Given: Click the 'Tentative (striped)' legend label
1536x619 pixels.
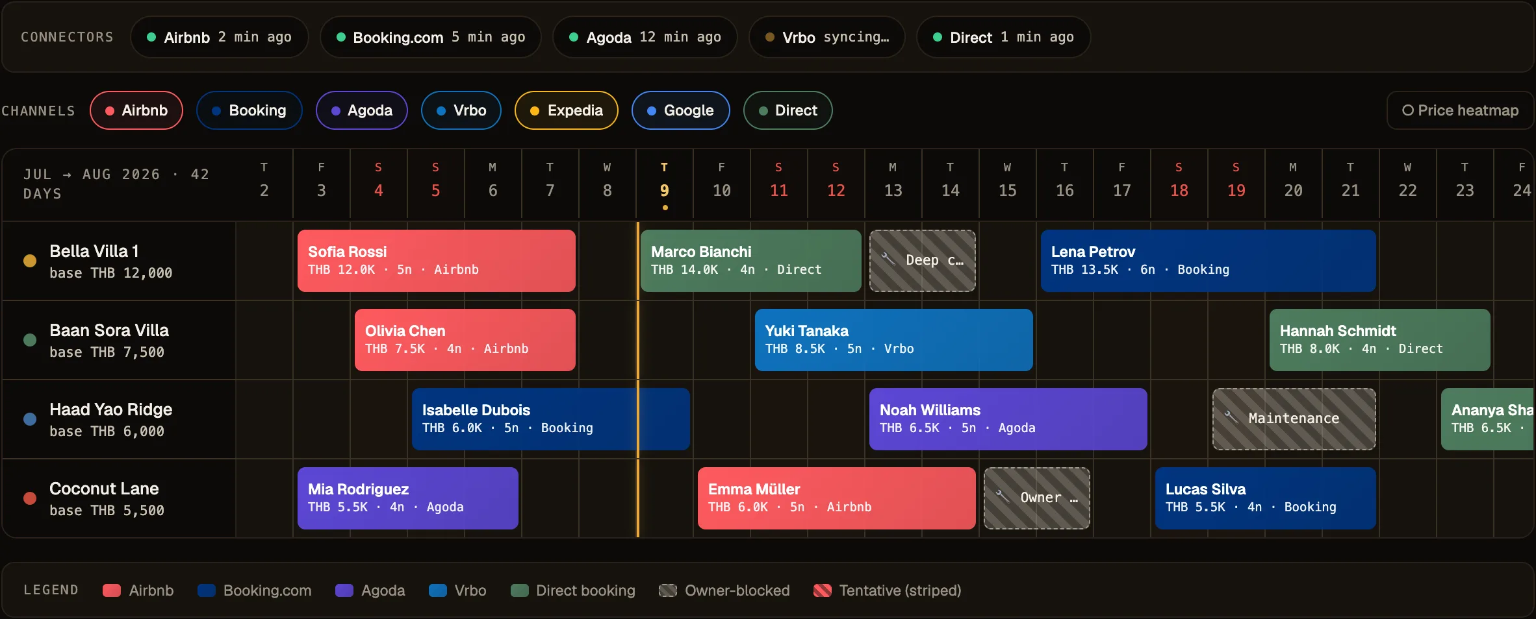Looking at the screenshot, I should [x=900, y=590].
